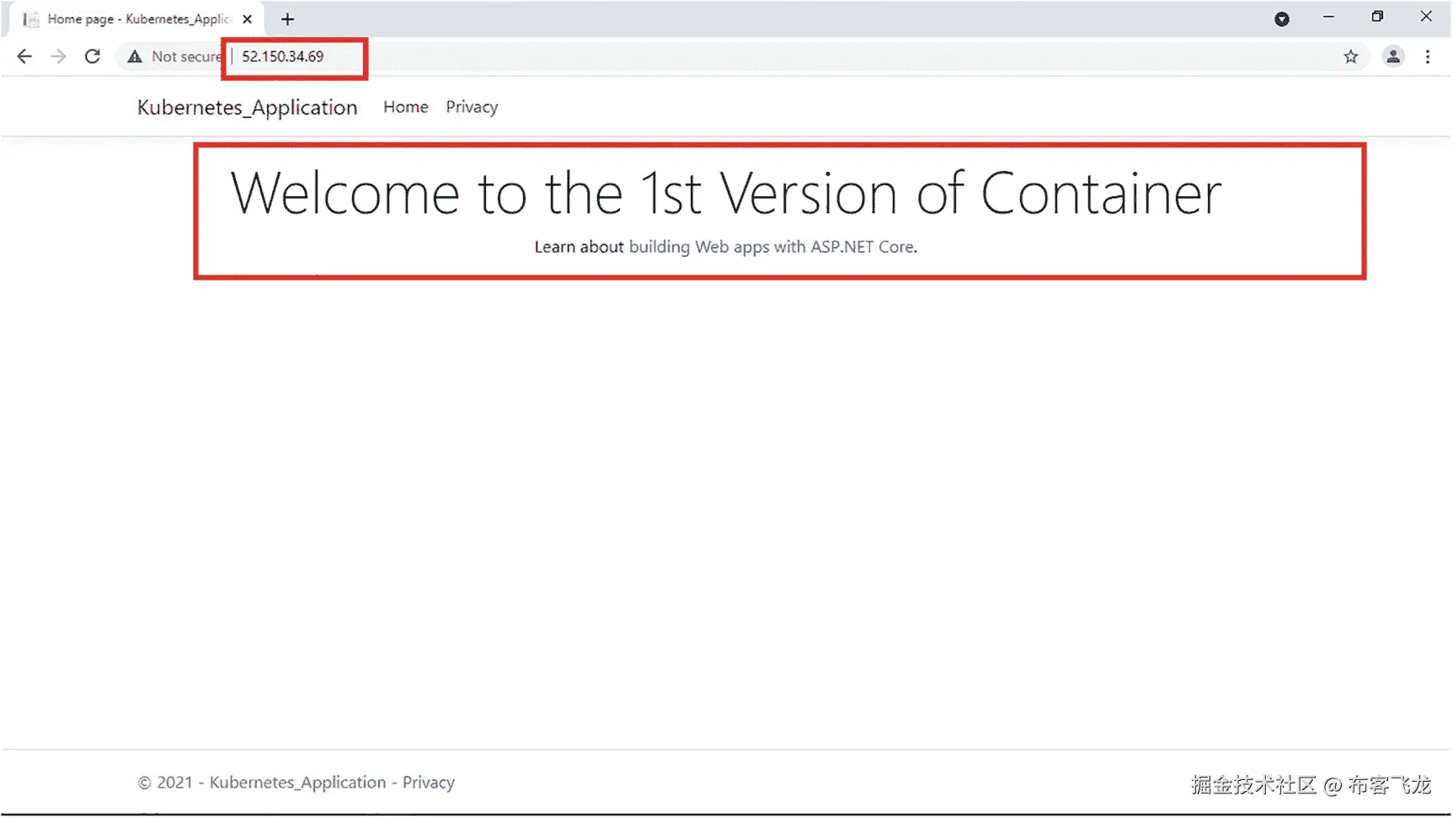
Task: Click the Learn about text
Action: pyautogui.click(x=580, y=247)
